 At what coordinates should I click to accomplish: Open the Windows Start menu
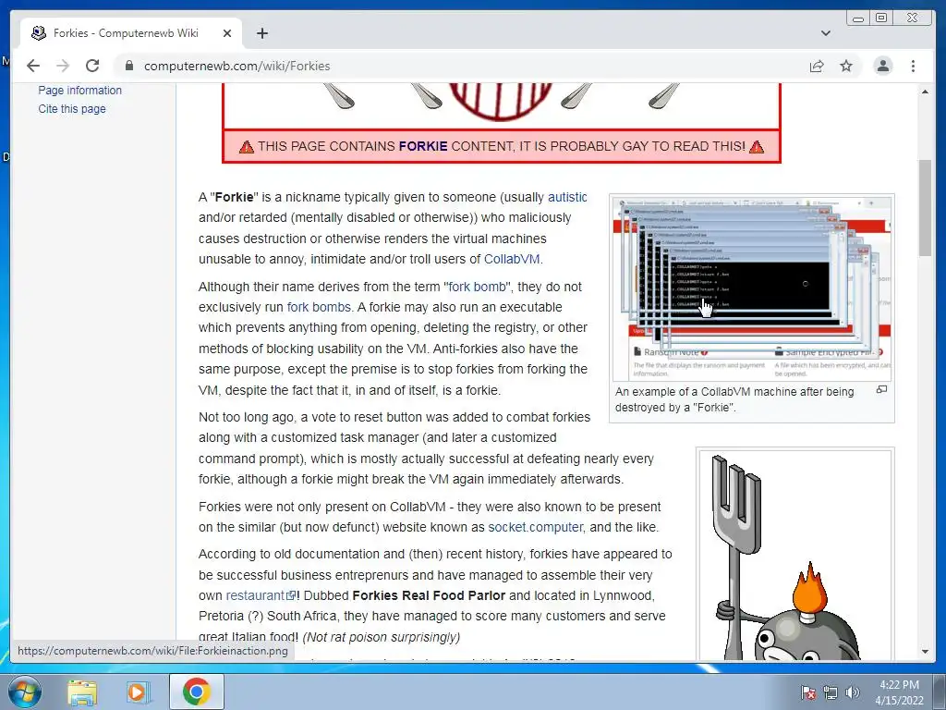point(25,692)
